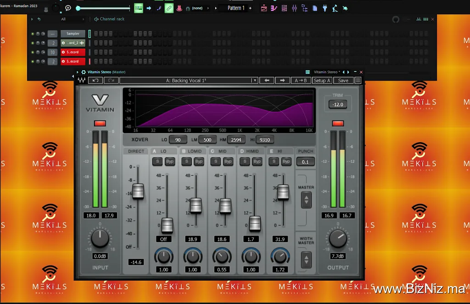Click the WIDTH MASTER stepper arrows
470x304 pixels.
pyautogui.click(x=306, y=260)
